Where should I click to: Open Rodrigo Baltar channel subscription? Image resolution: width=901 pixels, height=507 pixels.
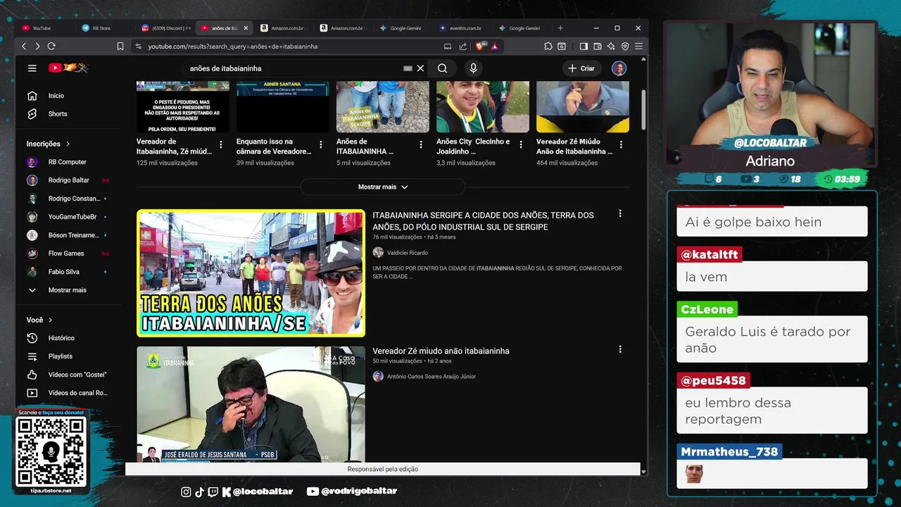coord(68,180)
